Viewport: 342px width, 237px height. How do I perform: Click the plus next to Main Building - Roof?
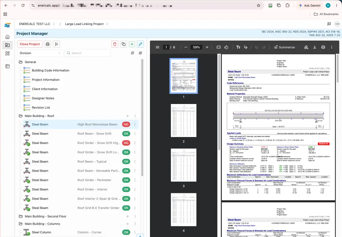(128, 116)
